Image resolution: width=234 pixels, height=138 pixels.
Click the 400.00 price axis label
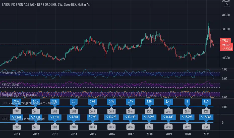226,15
